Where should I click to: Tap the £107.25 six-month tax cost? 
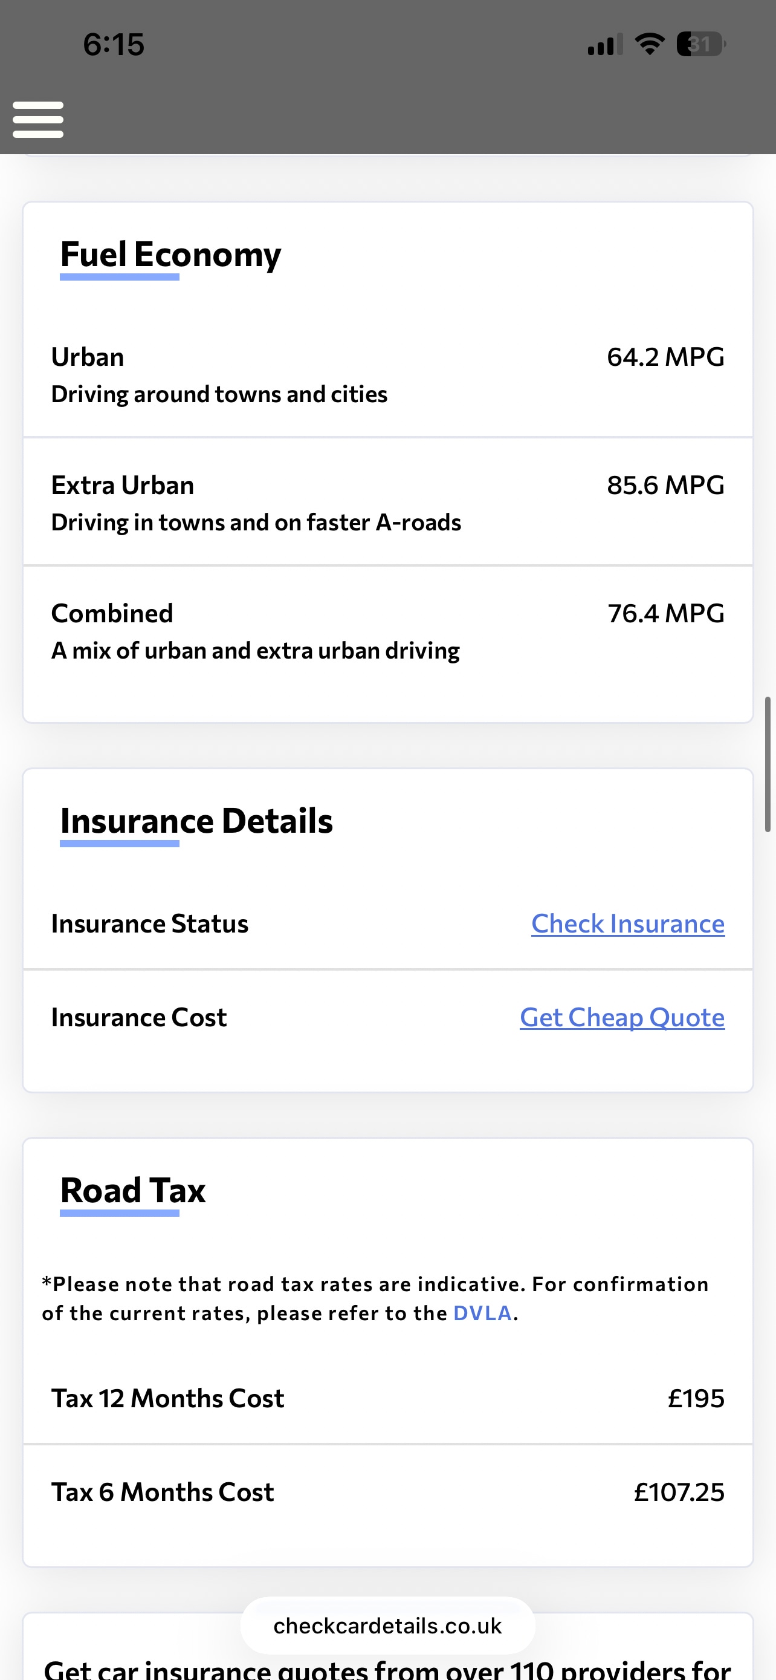pyautogui.click(x=678, y=1492)
